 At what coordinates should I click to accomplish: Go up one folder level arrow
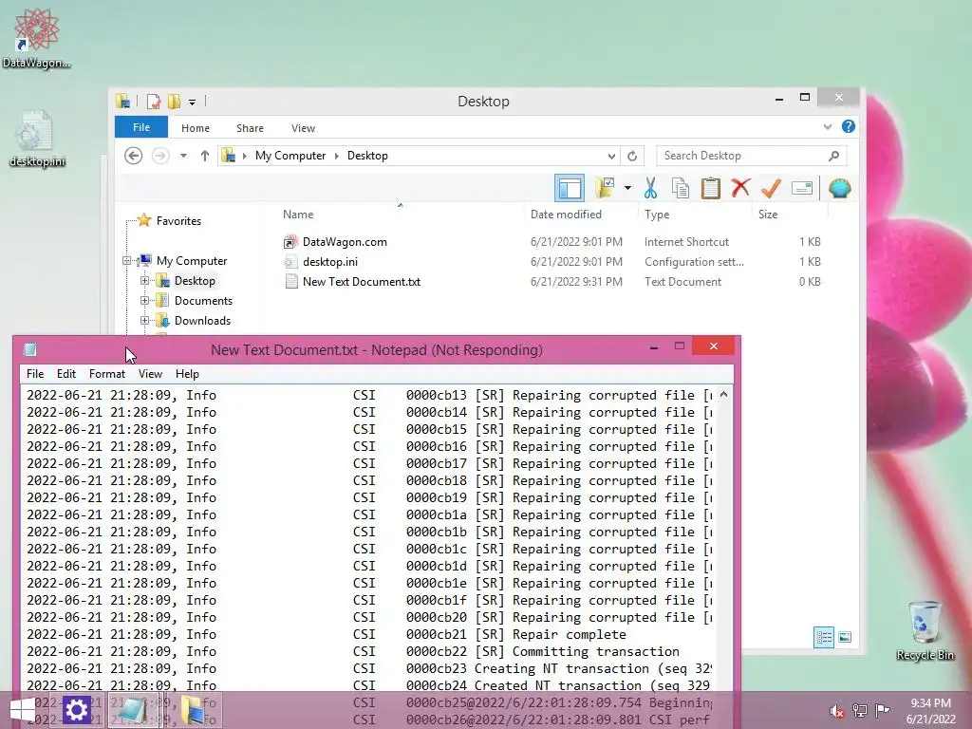[205, 156]
